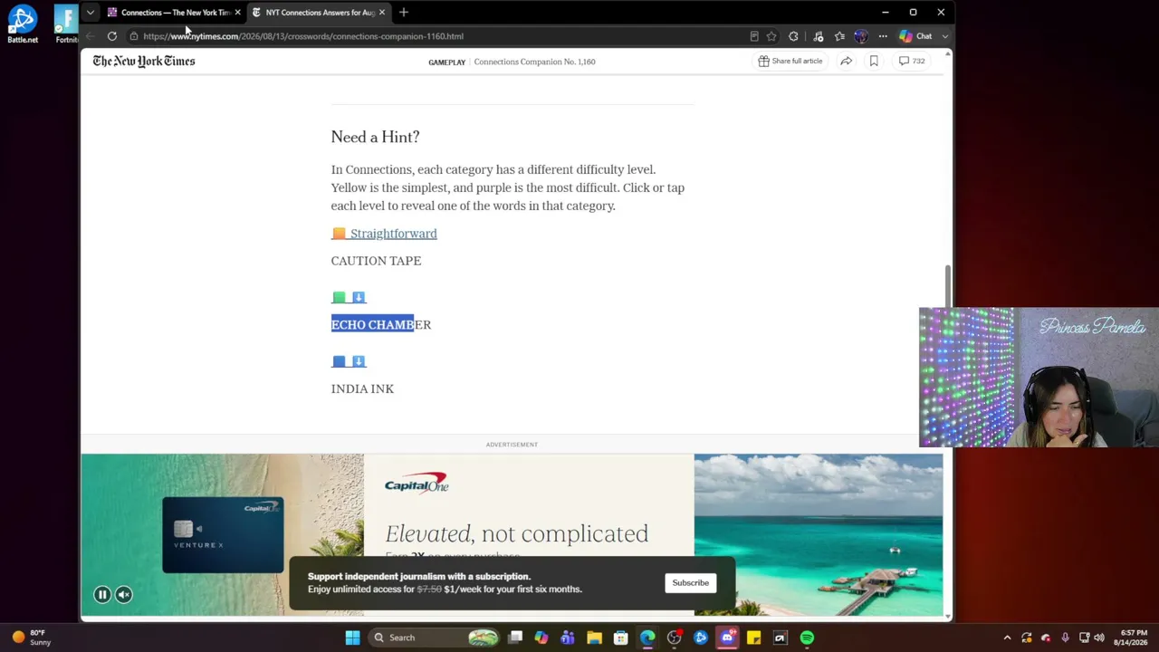Open the site information icon beside the URL
The height and width of the screenshot is (652, 1159).
coord(133,36)
